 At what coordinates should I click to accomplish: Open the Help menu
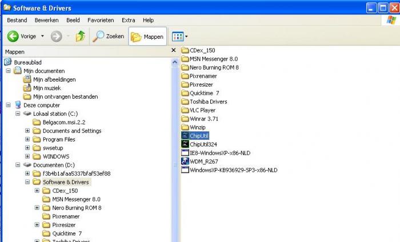coord(148,20)
